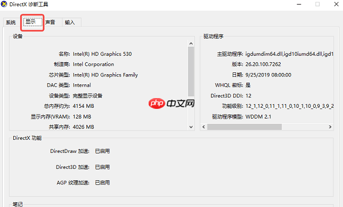Switch to the 系统 tab
The width and height of the screenshot is (343, 207).
click(x=11, y=22)
